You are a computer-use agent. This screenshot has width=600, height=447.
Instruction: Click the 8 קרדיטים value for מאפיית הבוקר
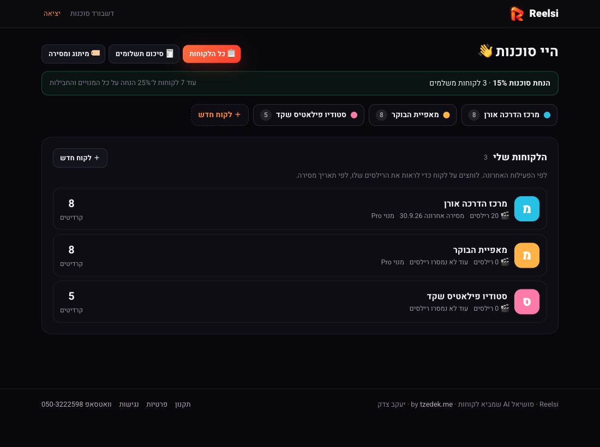pyautogui.click(x=71, y=256)
